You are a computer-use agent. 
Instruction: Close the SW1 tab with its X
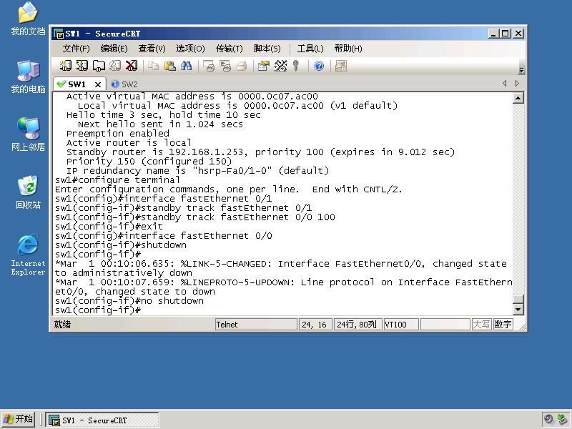[x=98, y=84]
